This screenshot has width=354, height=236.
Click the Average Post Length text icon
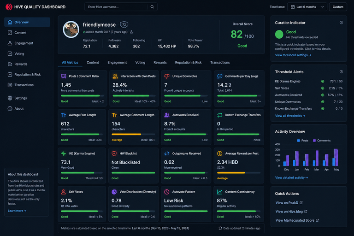tap(64, 115)
